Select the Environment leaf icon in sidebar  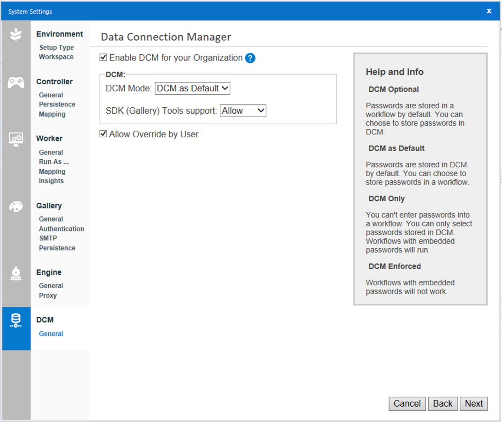point(16,35)
